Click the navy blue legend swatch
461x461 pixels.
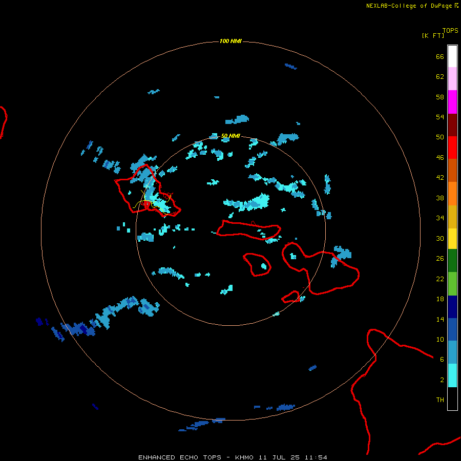(x=452, y=307)
